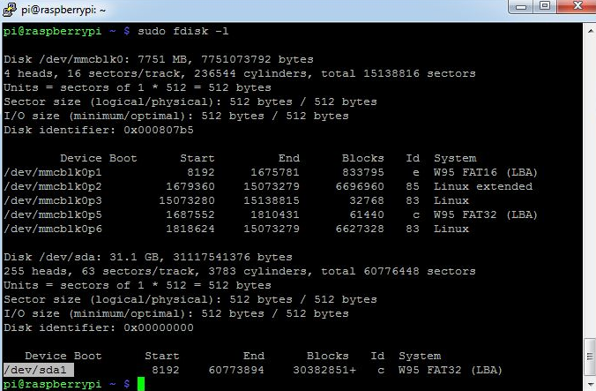Click the 60776448 total sectors value
Screen dimensions: 596x391
point(391,271)
